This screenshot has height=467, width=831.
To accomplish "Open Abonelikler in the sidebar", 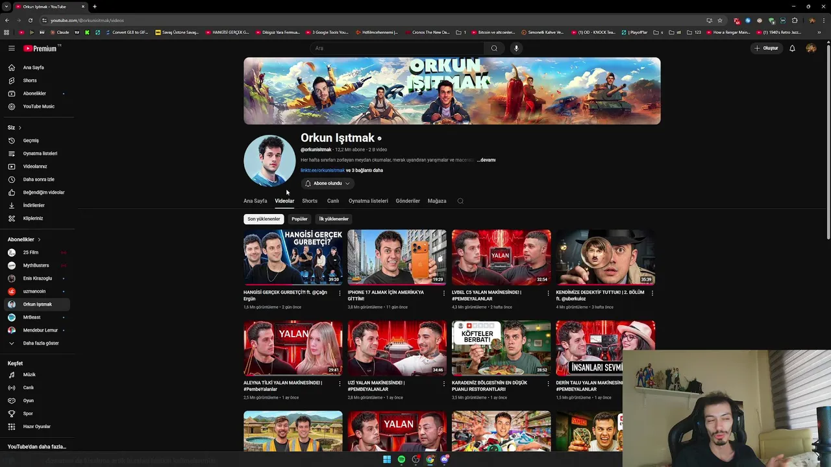I will (34, 93).
